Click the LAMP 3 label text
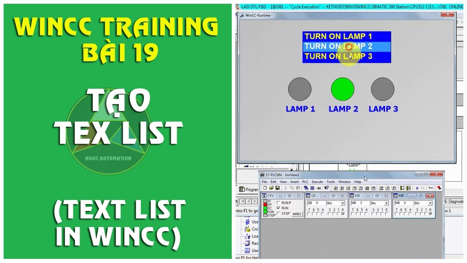 click(x=383, y=109)
